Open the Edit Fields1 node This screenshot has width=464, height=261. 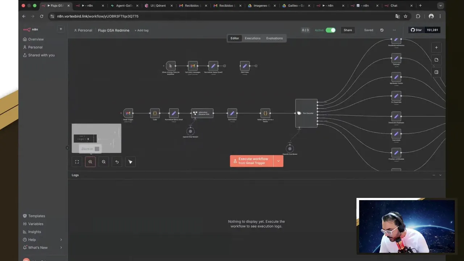pos(232,113)
